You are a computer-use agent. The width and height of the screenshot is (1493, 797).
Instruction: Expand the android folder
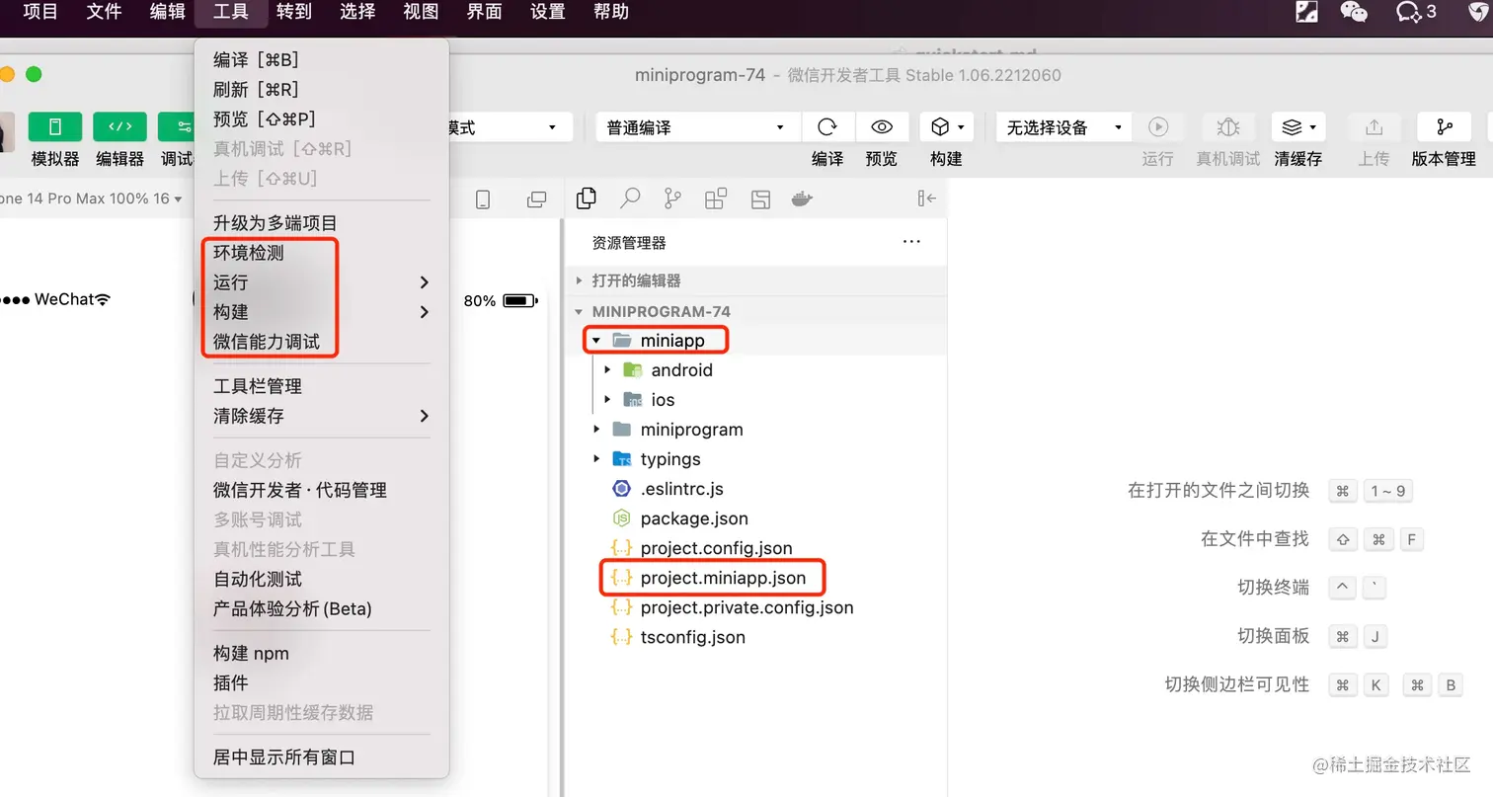756,370
